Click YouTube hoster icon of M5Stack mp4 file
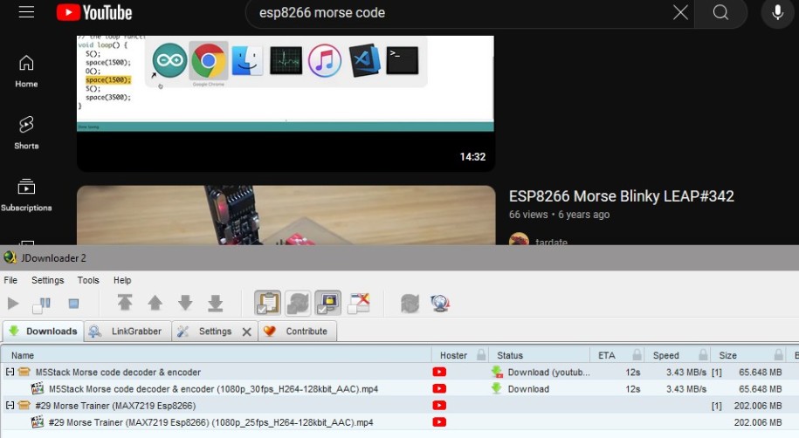Image resolution: width=799 pixels, height=438 pixels. [x=439, y=388]
